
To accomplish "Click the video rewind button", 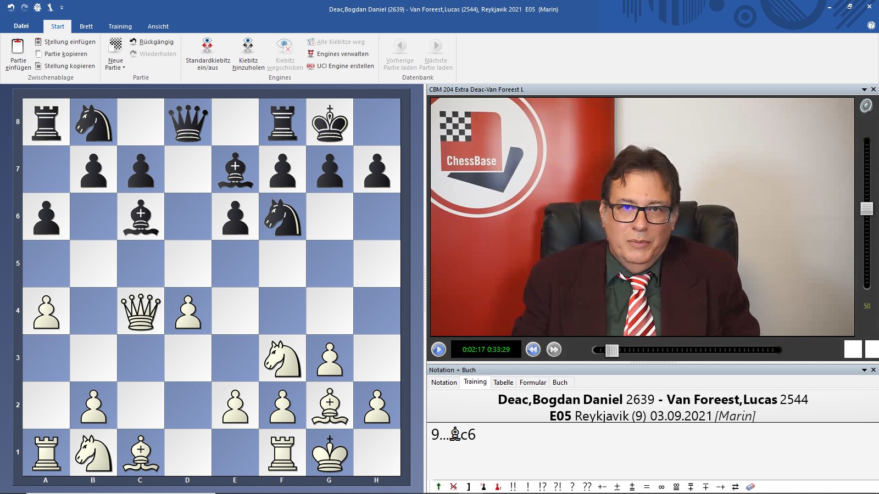I will (532, 349).
